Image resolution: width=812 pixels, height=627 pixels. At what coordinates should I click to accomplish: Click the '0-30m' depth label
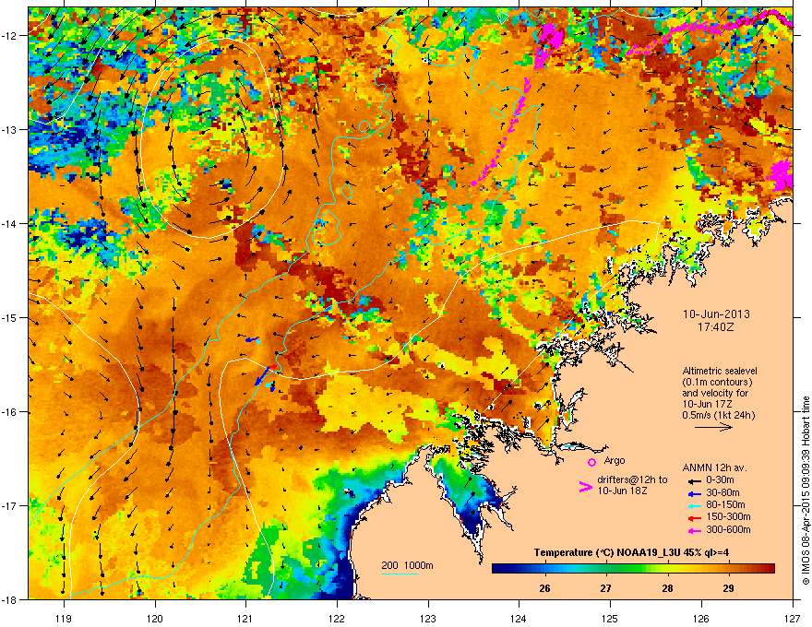tap(720, 479)
